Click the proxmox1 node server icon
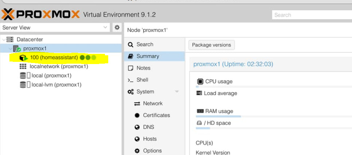This screenshot has width=352, height=155. tap(17, 48)
